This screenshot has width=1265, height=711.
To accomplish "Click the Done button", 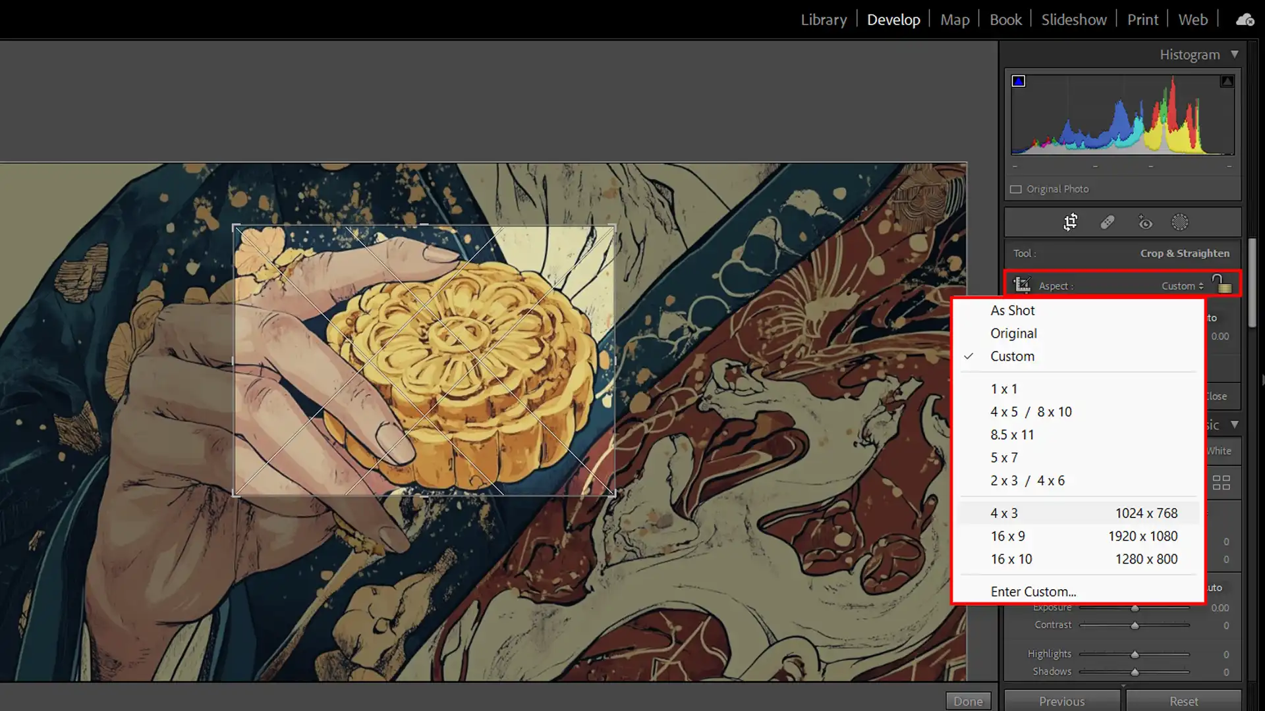I will pos(969,700).
